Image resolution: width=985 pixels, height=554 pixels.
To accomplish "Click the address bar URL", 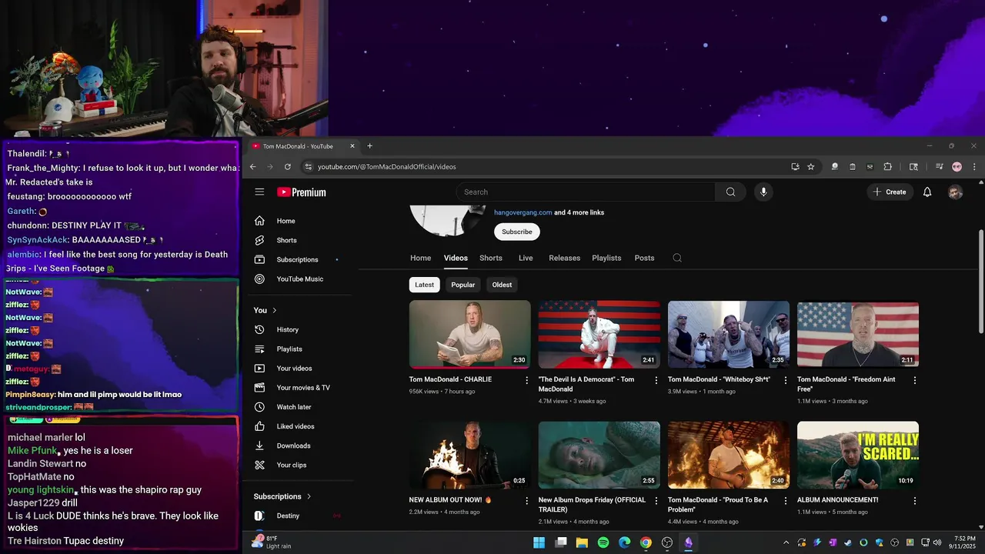I will coord(387,166).
